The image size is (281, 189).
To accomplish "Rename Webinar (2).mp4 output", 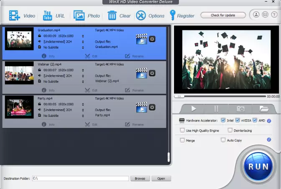I will (134, 90).
